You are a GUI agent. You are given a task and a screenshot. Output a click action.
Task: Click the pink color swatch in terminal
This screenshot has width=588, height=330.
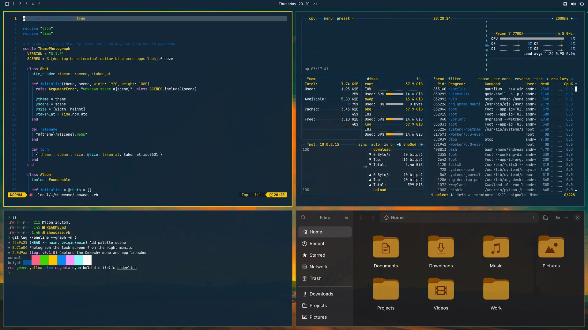[x=36, y=260]
